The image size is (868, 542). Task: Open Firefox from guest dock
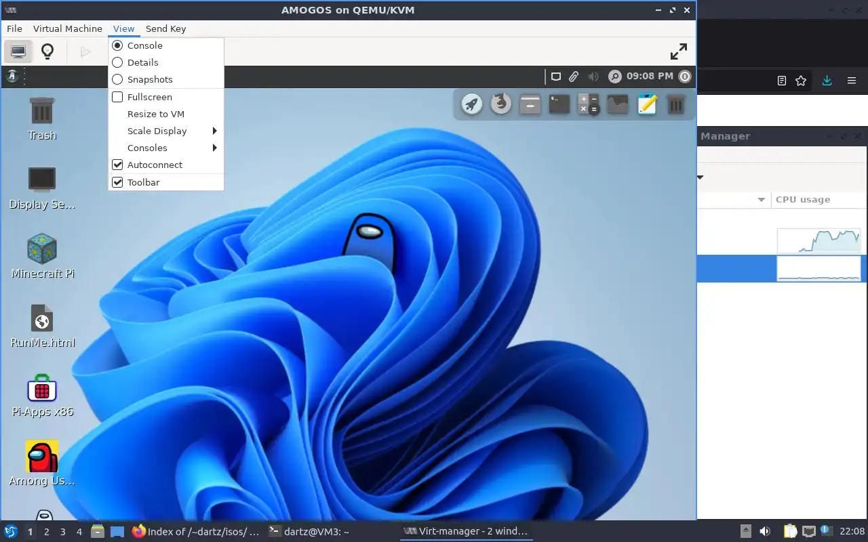[x=501, y=104]
